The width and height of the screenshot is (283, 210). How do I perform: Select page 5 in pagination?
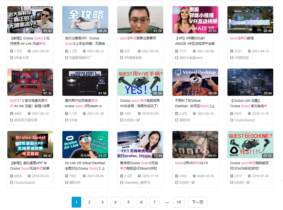128,202
